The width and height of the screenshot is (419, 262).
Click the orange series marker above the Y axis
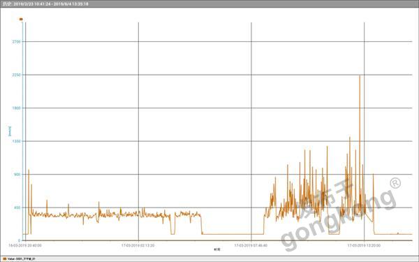tap(21, 19)
